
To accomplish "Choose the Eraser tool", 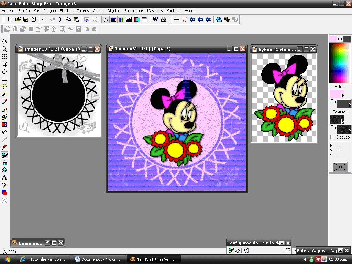I will [x=4, y=147].
